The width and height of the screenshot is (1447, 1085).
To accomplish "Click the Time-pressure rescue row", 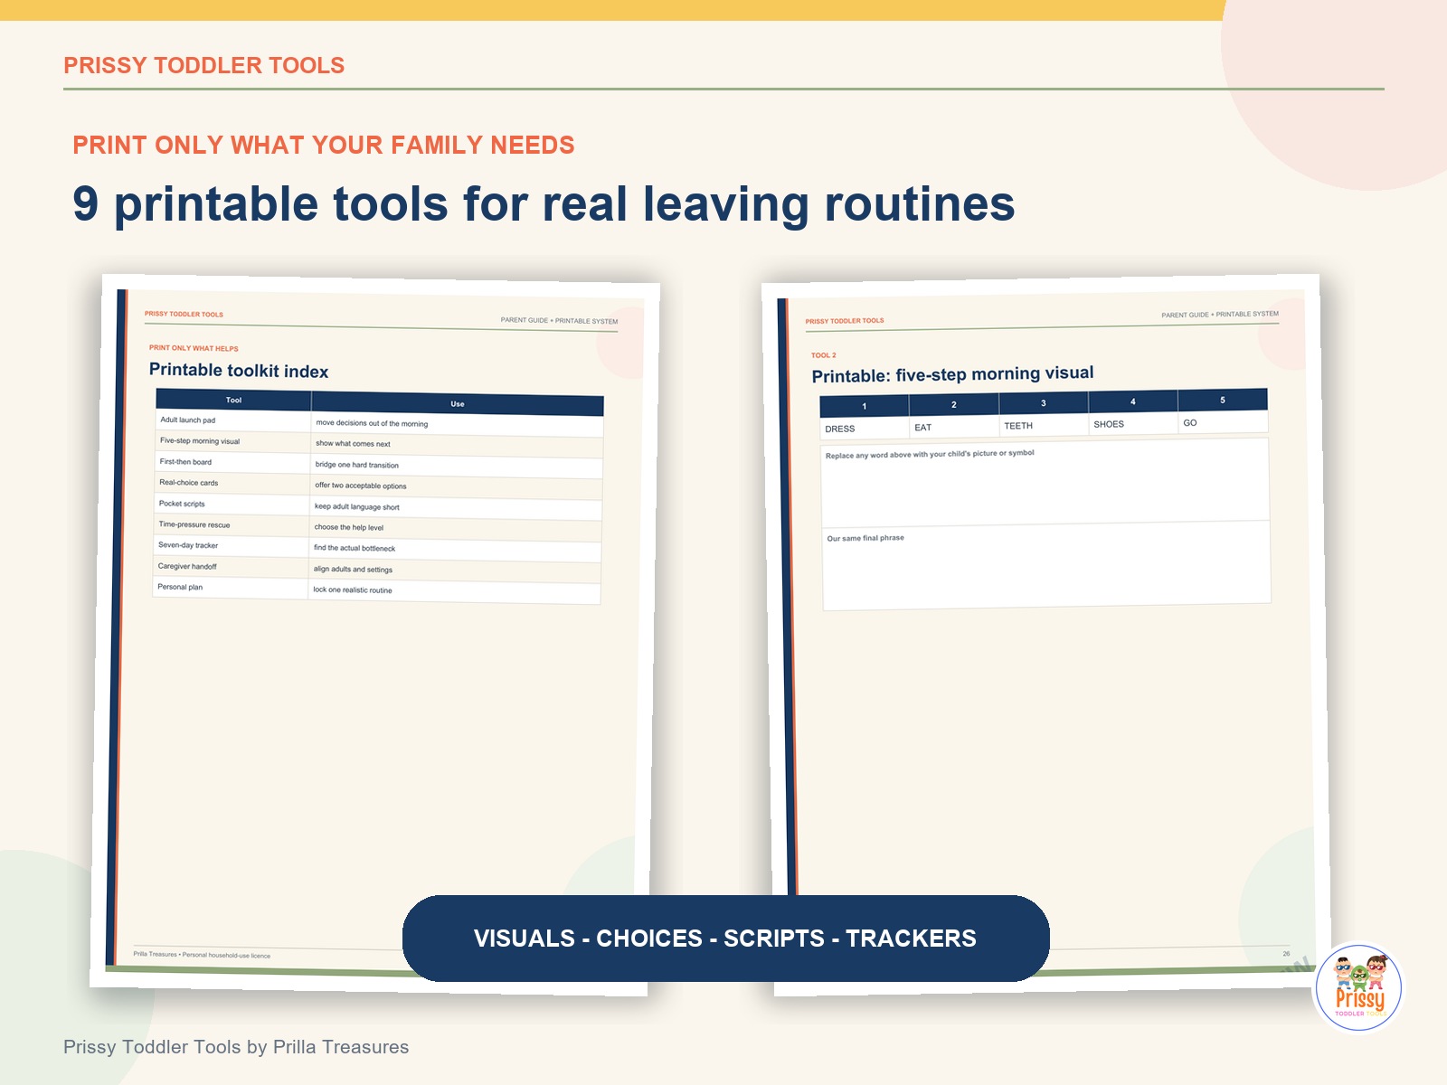I will pyautogui.click(x=377, y=526).
